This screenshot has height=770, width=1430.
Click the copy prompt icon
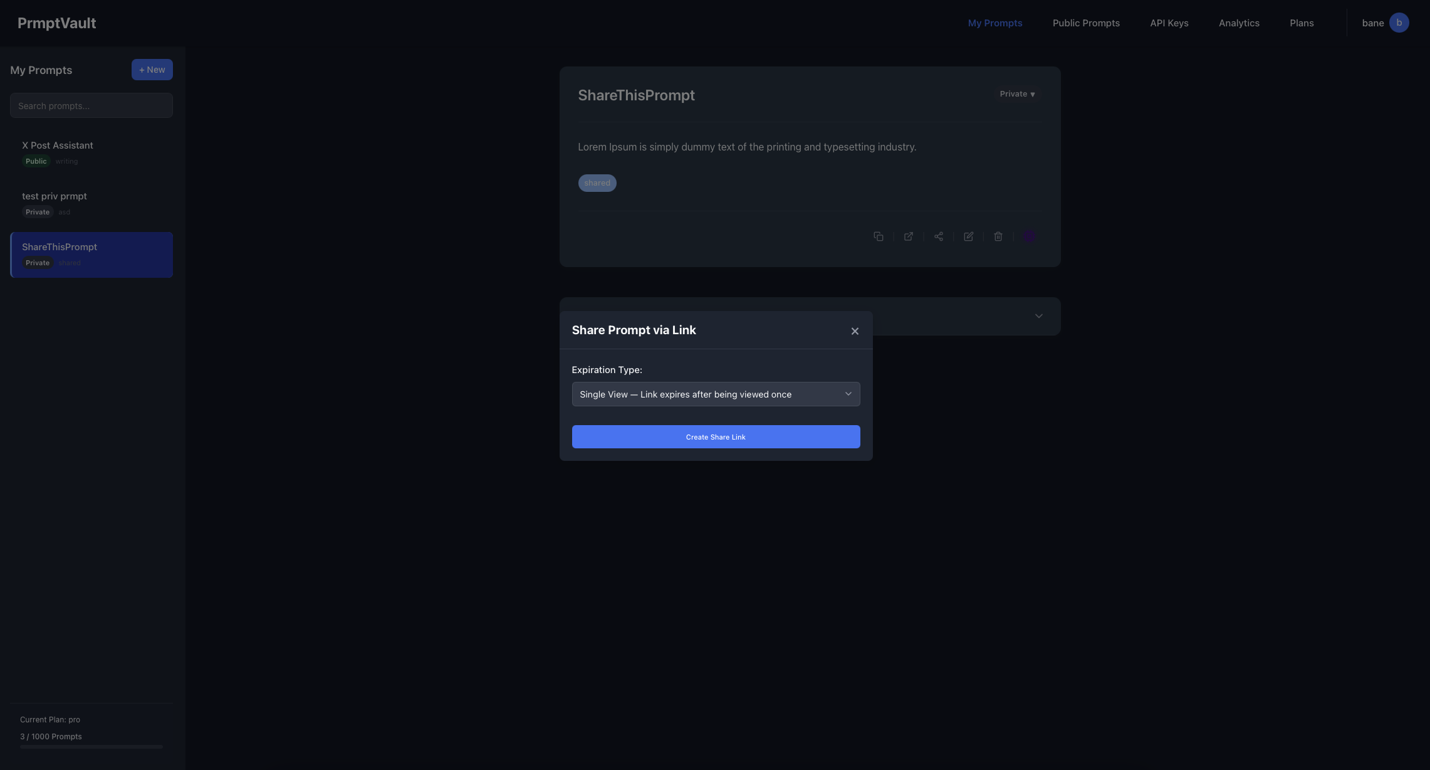click(878, 236)
